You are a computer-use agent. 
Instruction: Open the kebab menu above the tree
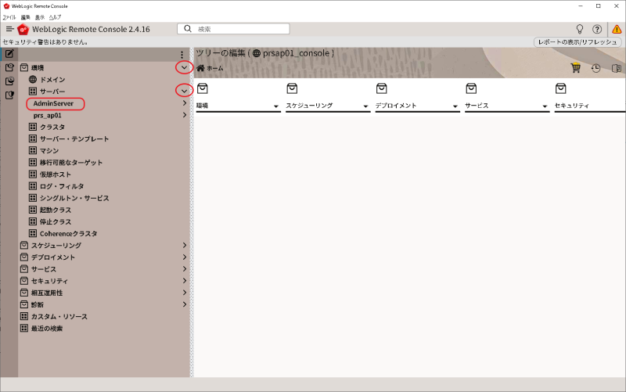pyautogui.click(x=182, y=55)
